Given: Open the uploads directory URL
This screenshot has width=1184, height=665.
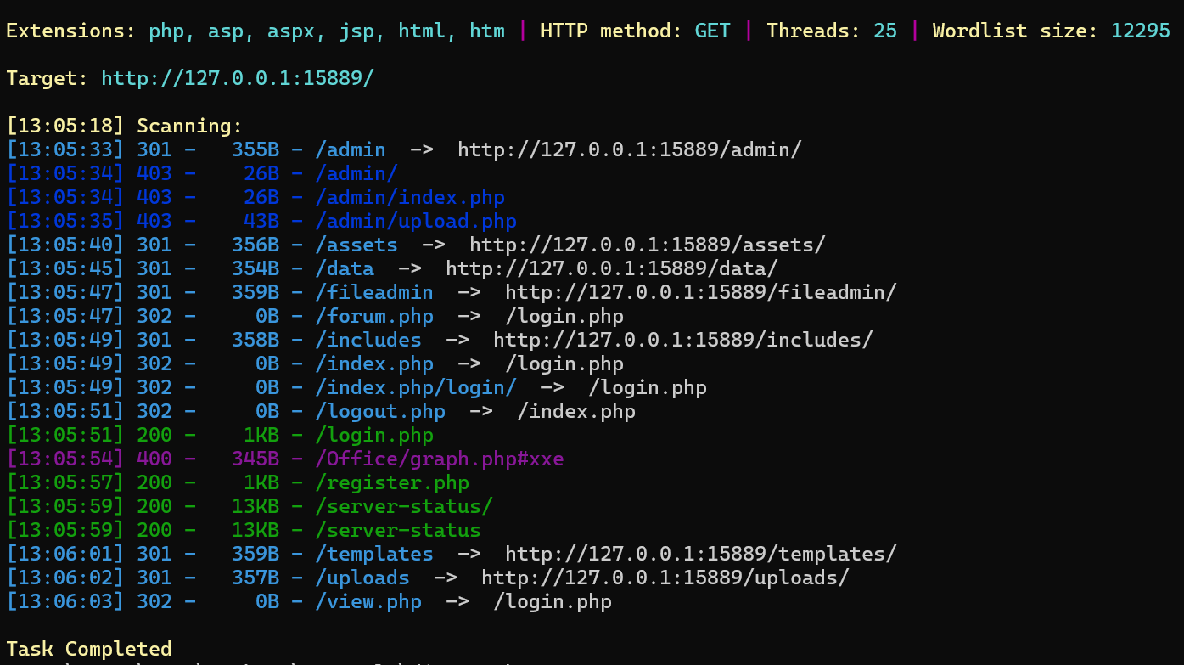Looking at the screenshot, I should [665, 578].
